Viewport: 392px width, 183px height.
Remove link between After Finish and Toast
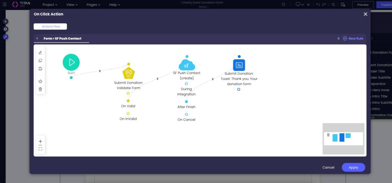pyautogui.click(x=213, y=79)
